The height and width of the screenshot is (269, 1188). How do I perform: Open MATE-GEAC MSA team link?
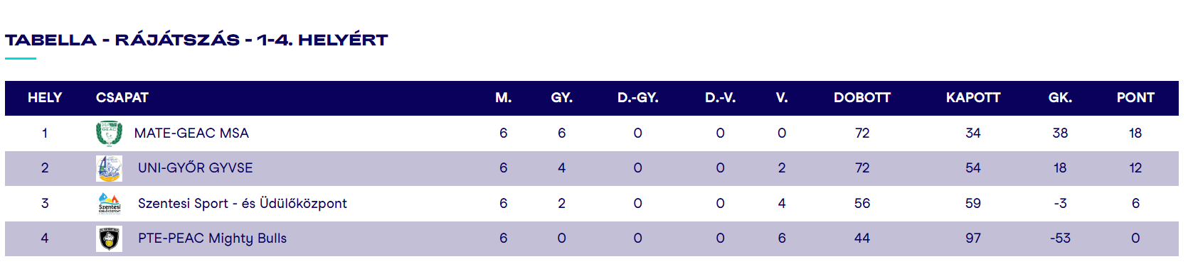click(191, 133)
